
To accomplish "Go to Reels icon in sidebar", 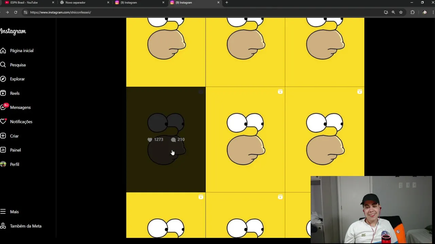I will point(3,93).
